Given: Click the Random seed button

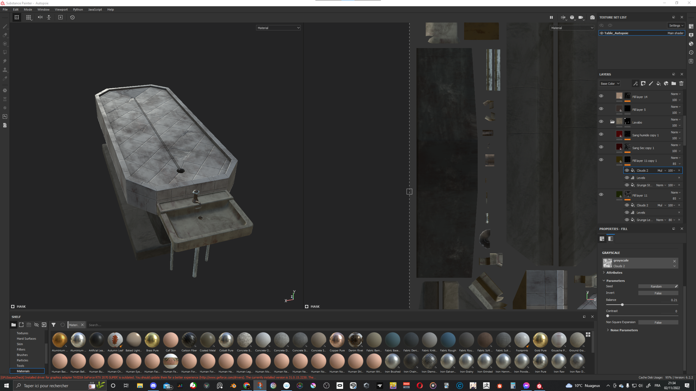Looking at the screenshot, I should pyautogui.click(x=656, y=286).
